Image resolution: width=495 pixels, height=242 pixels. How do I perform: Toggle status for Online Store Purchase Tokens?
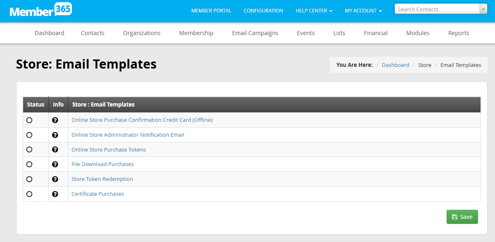[x=29, y=149]
